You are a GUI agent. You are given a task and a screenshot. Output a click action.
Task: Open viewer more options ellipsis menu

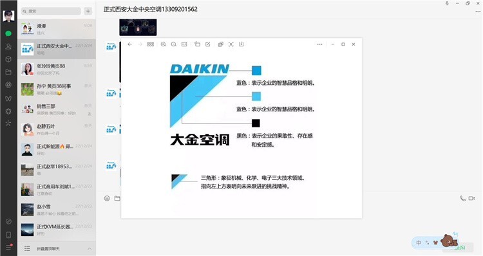[319, 44]
